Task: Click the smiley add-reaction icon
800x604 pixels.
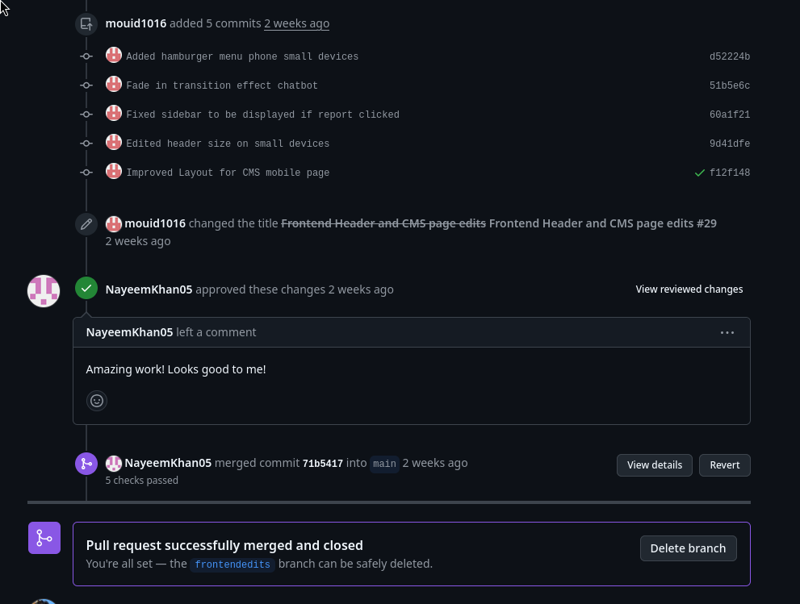Action: click(x=97, y=400)
